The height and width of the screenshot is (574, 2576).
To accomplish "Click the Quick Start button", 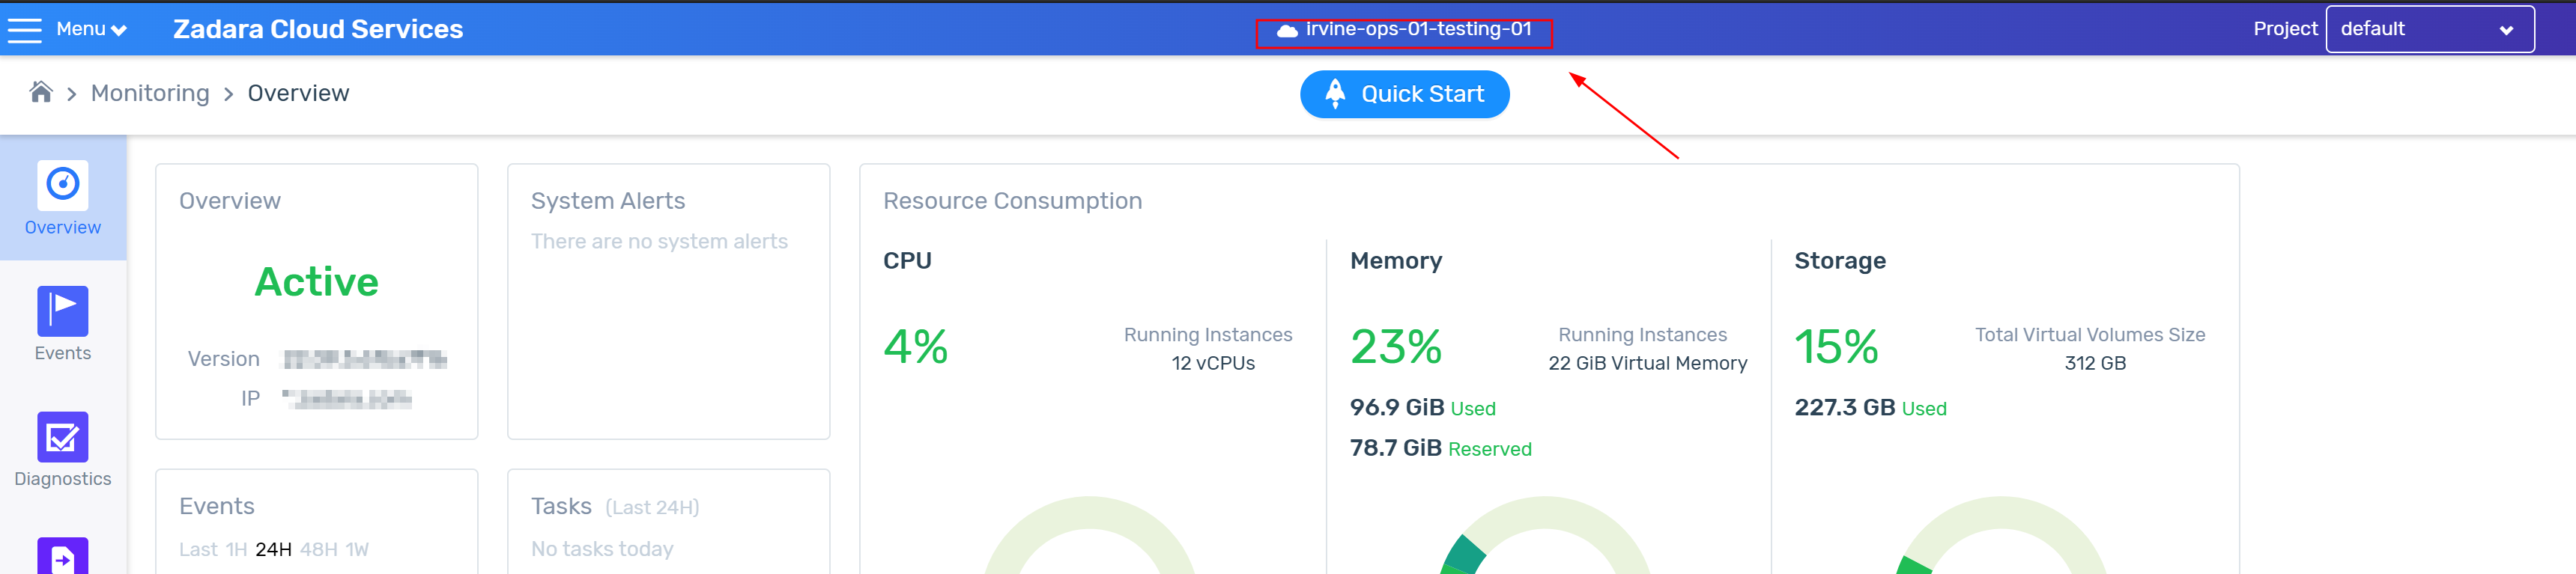I will [1404, 94].
